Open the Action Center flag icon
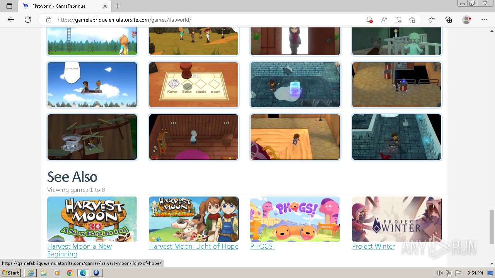Screen dimensions: 495x278 pyautogui.click(x=458, y=273)
